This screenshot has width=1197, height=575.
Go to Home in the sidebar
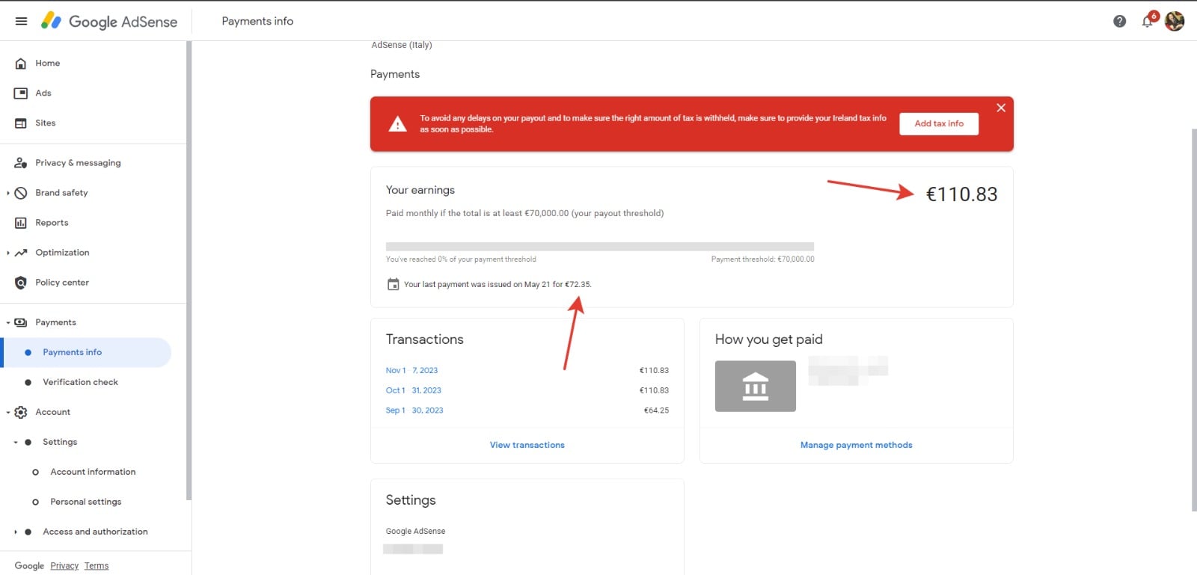click(x=48, y=64)
